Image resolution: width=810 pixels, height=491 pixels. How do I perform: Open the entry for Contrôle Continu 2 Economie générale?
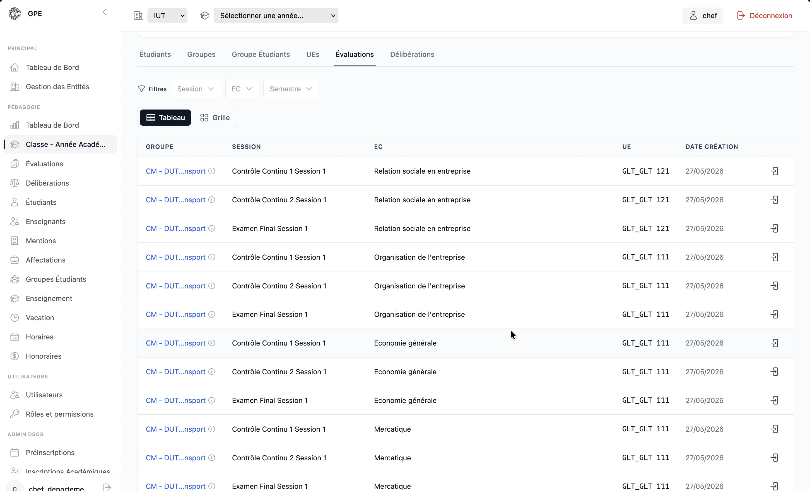(775, 372)
